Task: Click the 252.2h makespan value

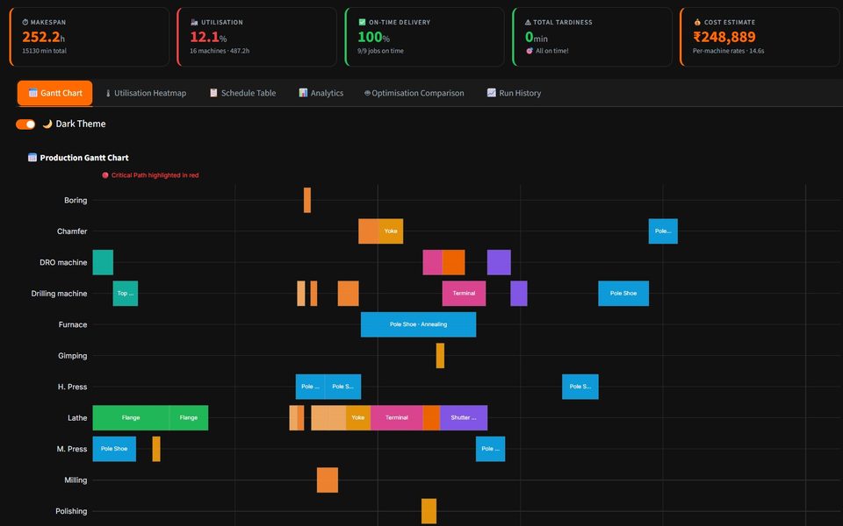Action: (x=44, y=37)
